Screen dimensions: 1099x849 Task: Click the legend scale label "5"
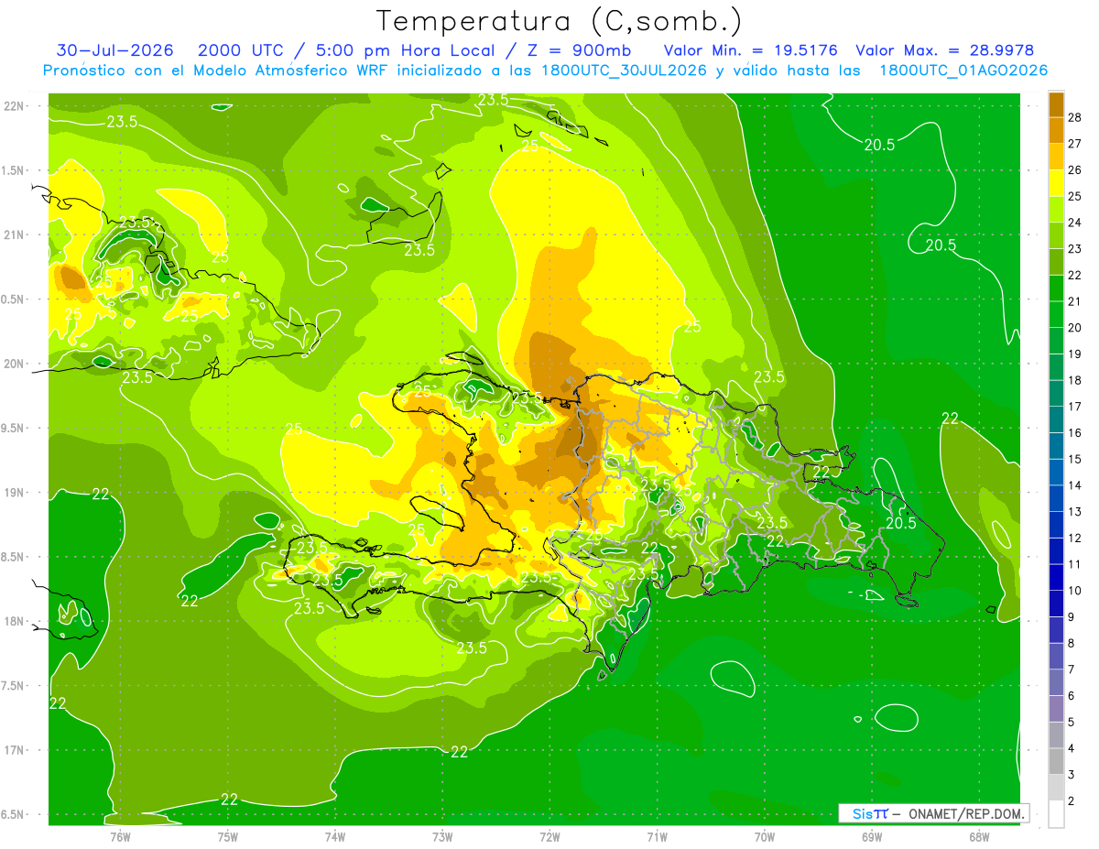1072,723
